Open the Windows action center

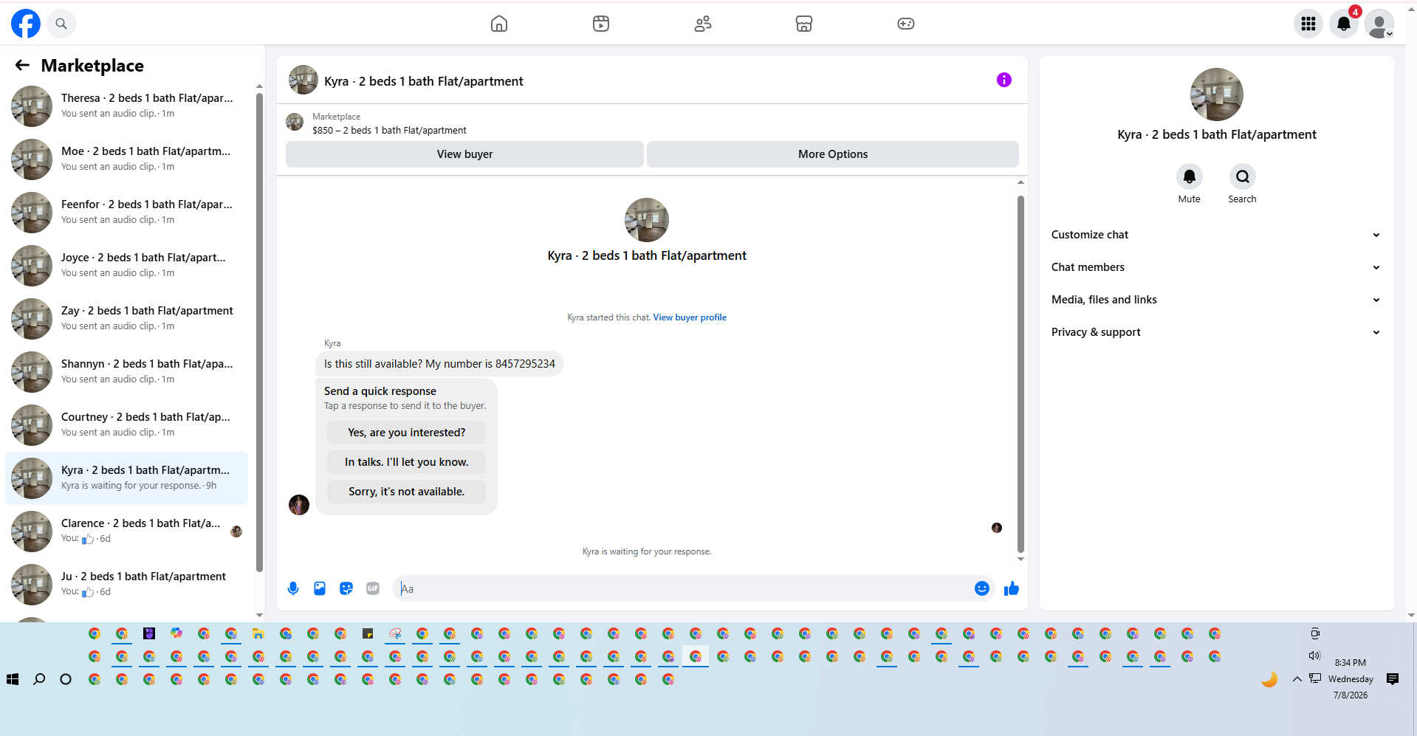click(x=1393, y=679)
